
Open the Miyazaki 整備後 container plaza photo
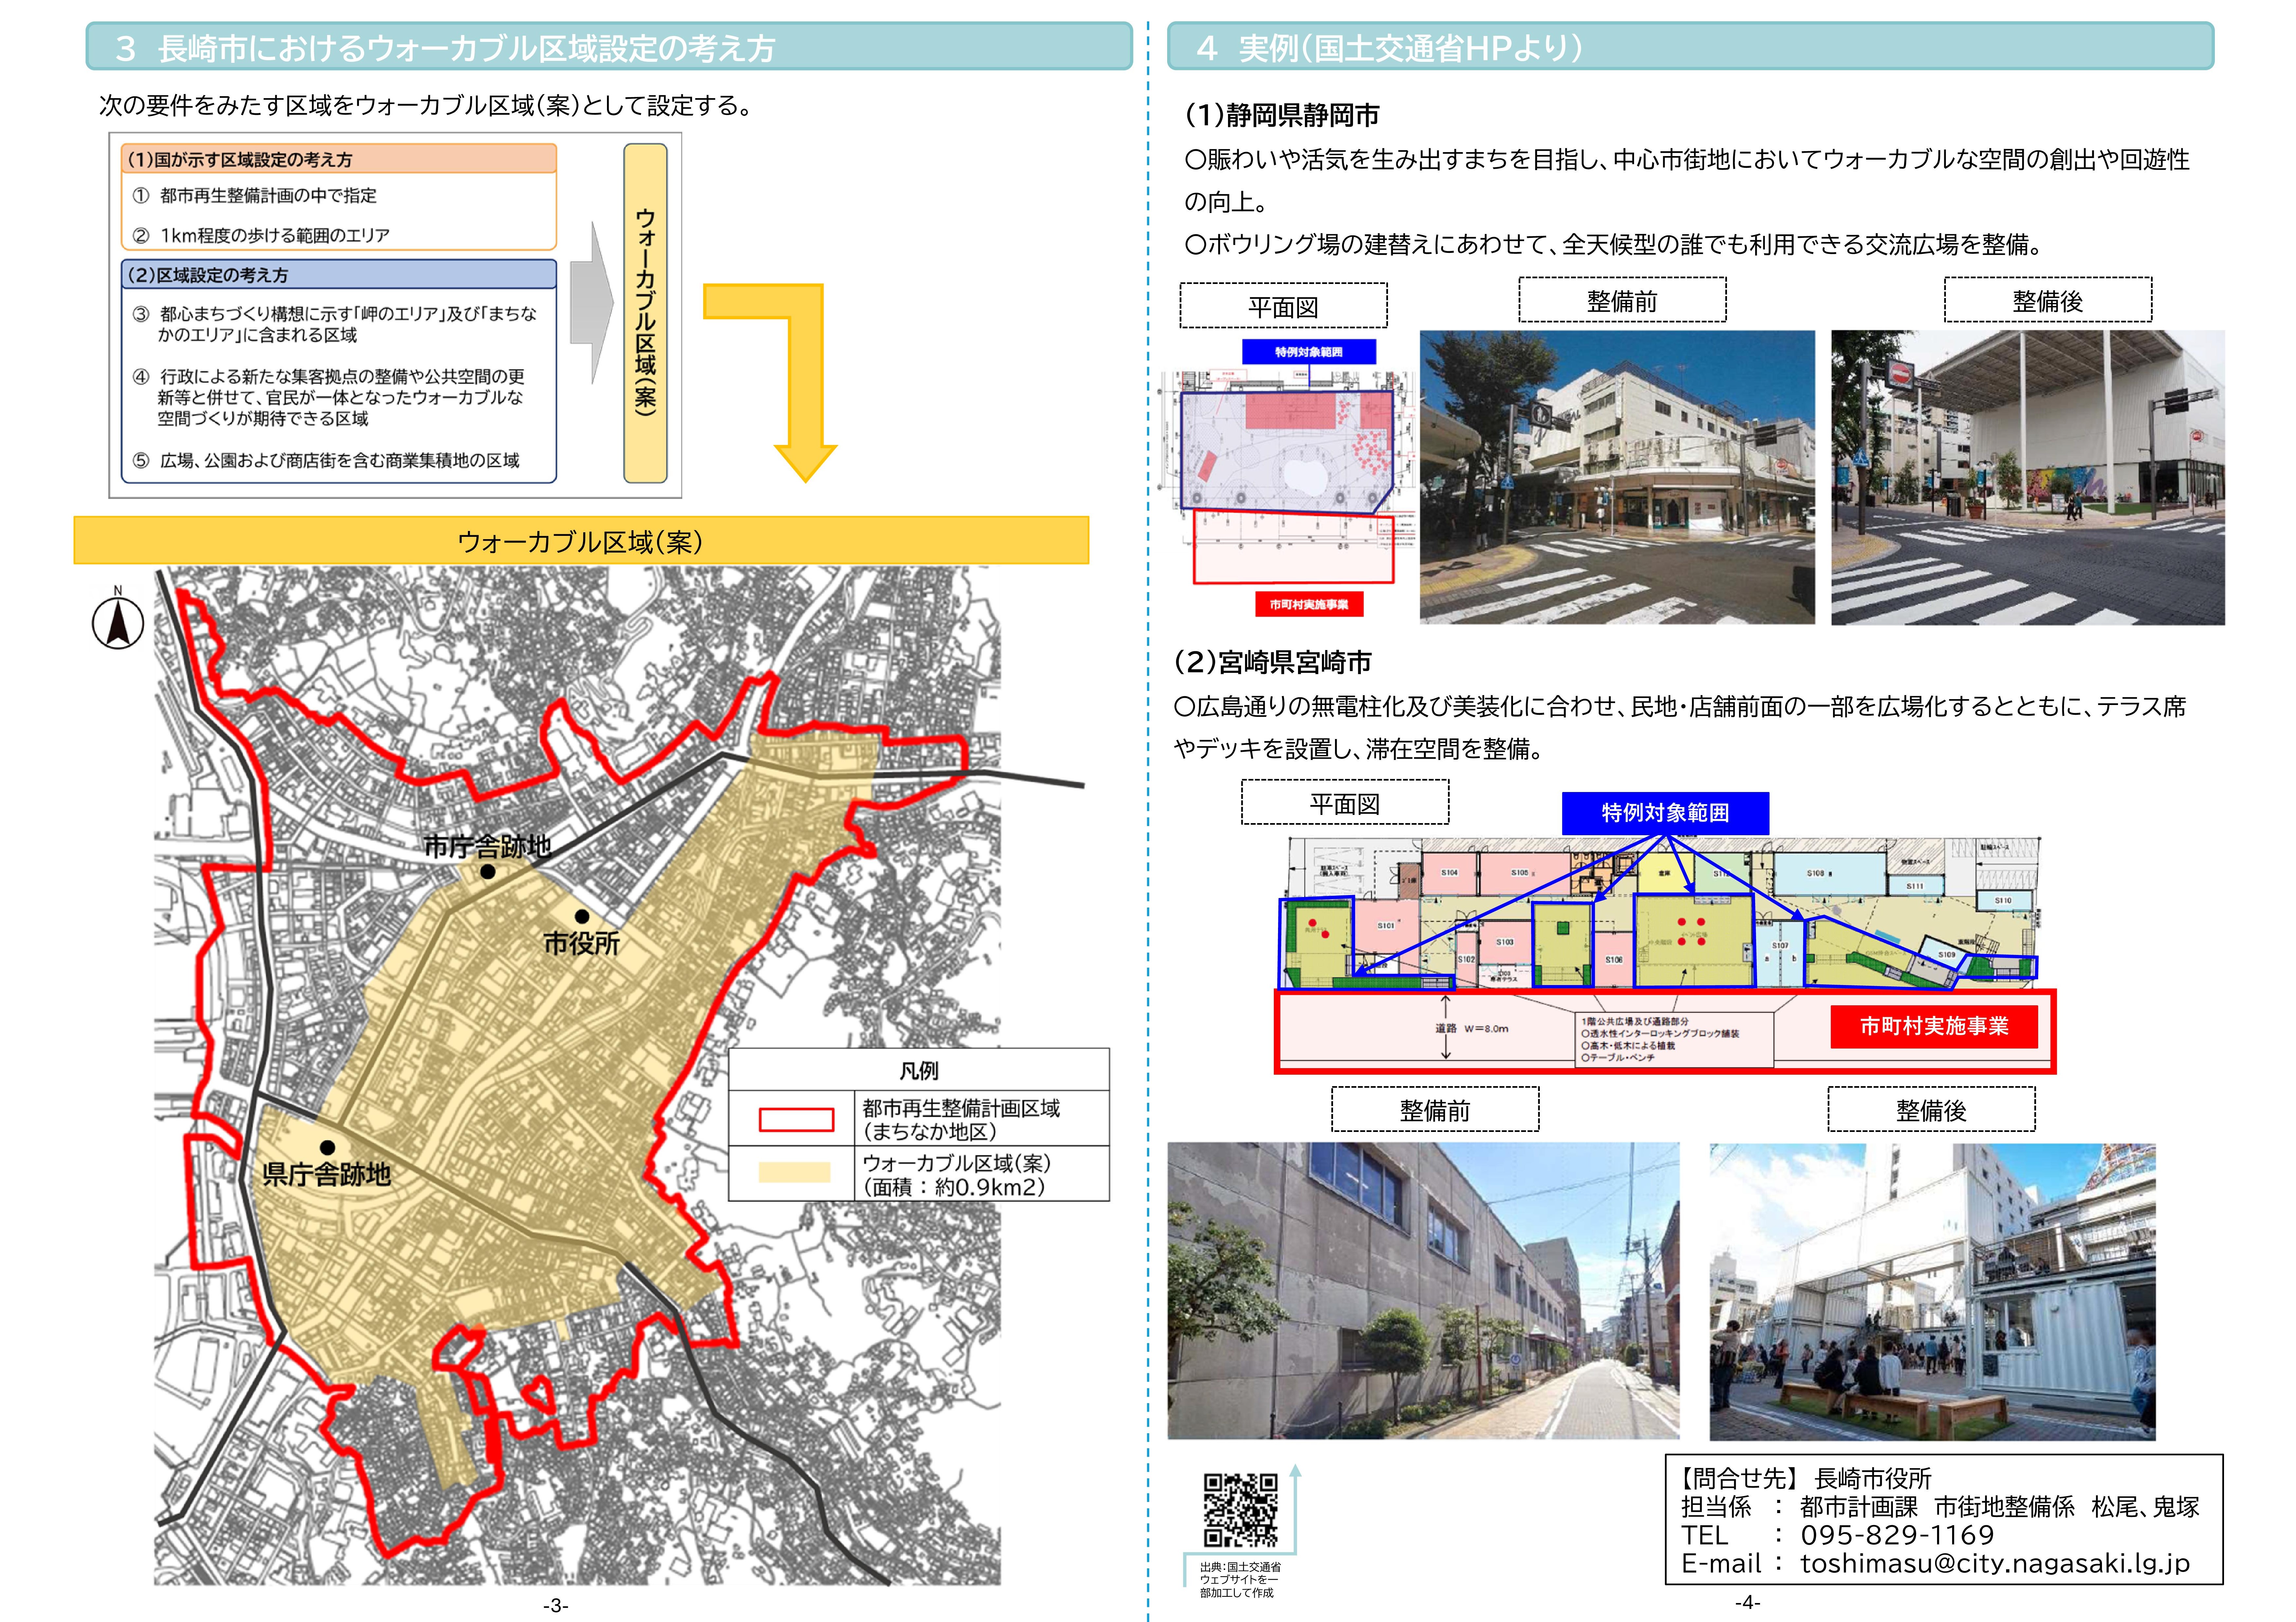pyautogui.click(x=1933, y=1292)
